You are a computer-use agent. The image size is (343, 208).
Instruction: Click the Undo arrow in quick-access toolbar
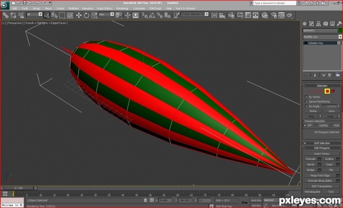(x=30, y=3)
